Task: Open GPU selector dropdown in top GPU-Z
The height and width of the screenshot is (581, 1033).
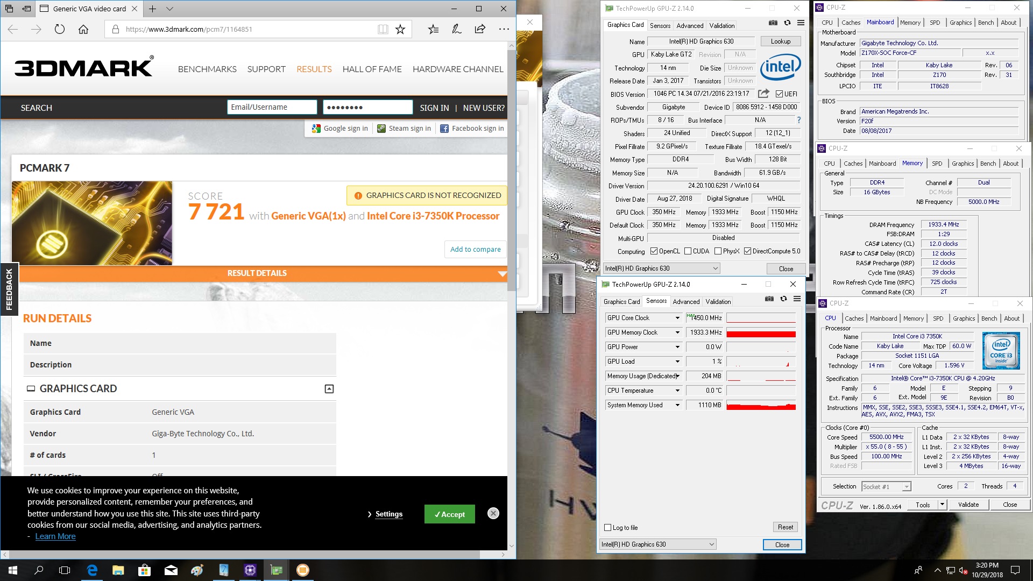Action: [661, 268]
